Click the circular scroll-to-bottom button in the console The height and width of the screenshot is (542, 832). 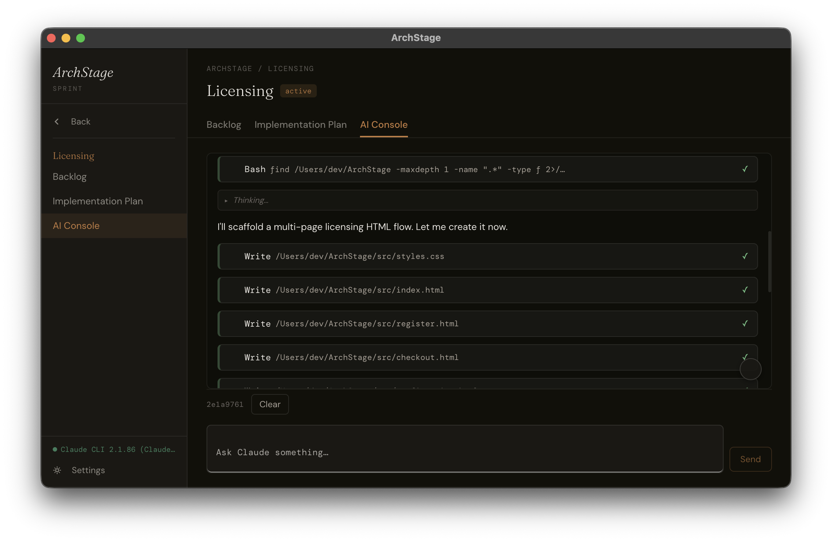[750, 369]
